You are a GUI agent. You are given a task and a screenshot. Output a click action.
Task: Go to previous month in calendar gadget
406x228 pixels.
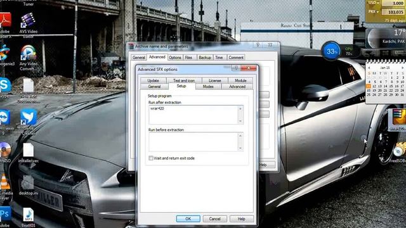tap(369, 68)
